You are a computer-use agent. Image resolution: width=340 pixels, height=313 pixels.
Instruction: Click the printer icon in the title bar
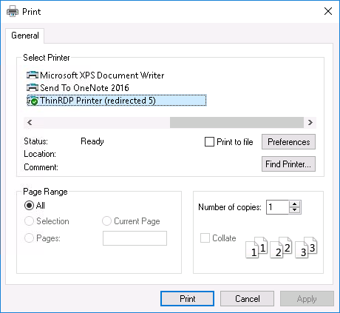(13, 11)
